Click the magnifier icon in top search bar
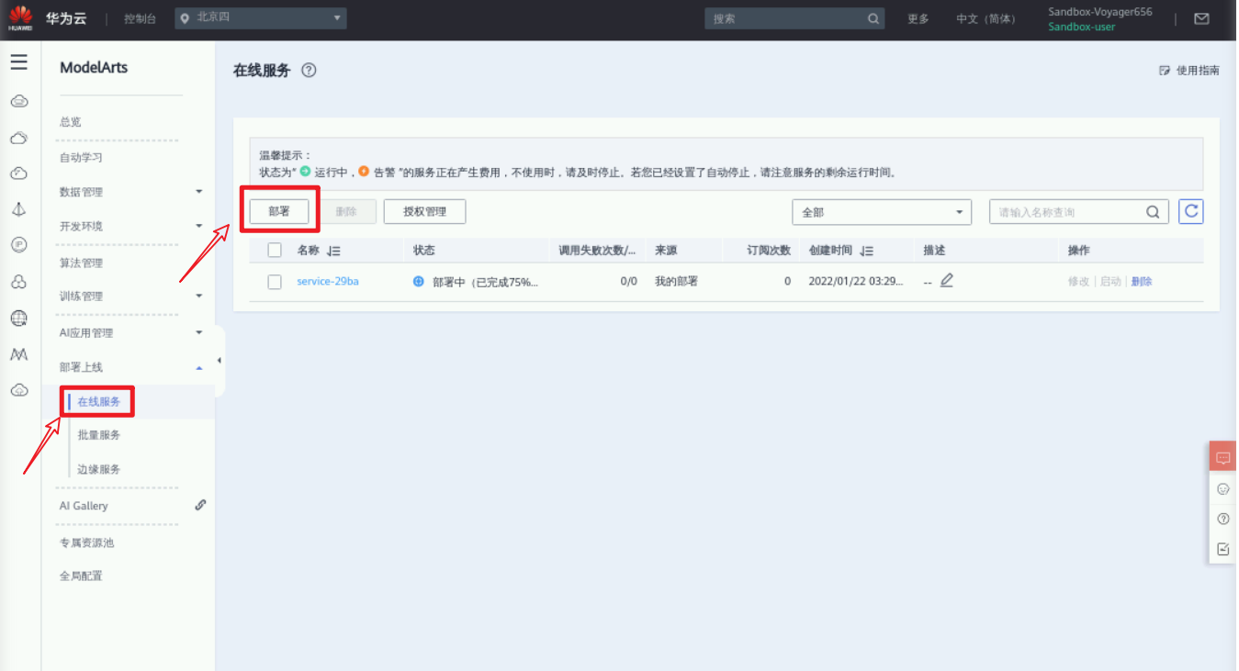Viewport: 1239px width, 671px height. 873,18
